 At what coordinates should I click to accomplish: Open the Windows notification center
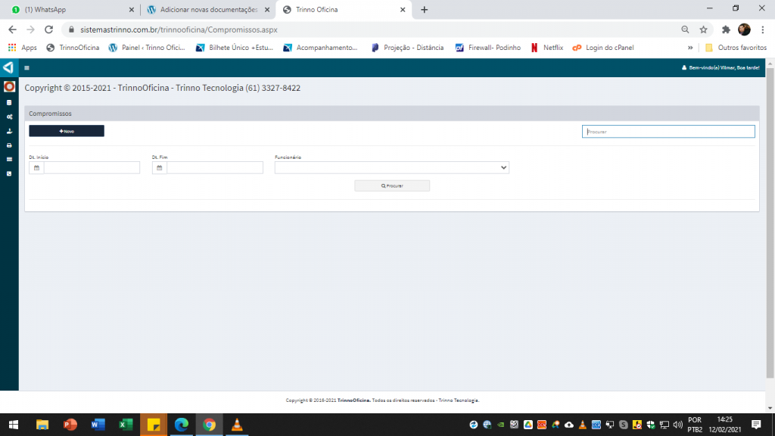[756, 425]
